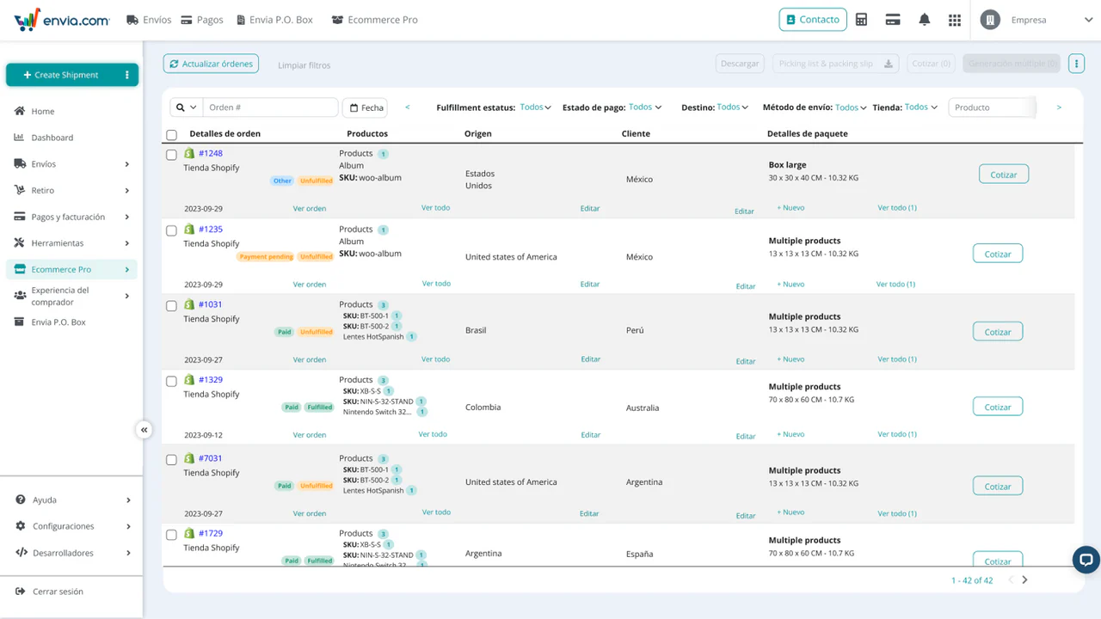
Task: Select Ecommerce Pro in sidebar
Action: [x=71, y=269]
